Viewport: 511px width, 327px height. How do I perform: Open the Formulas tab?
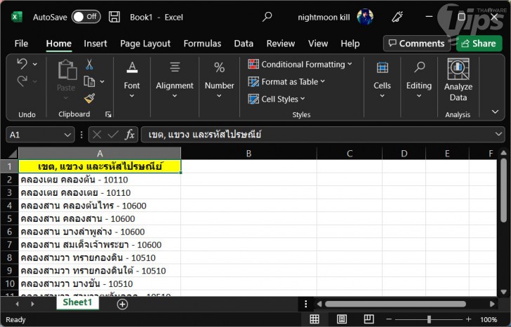click(x=202, y=44)
